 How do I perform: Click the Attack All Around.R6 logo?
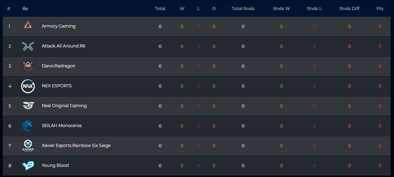(28, 46)
